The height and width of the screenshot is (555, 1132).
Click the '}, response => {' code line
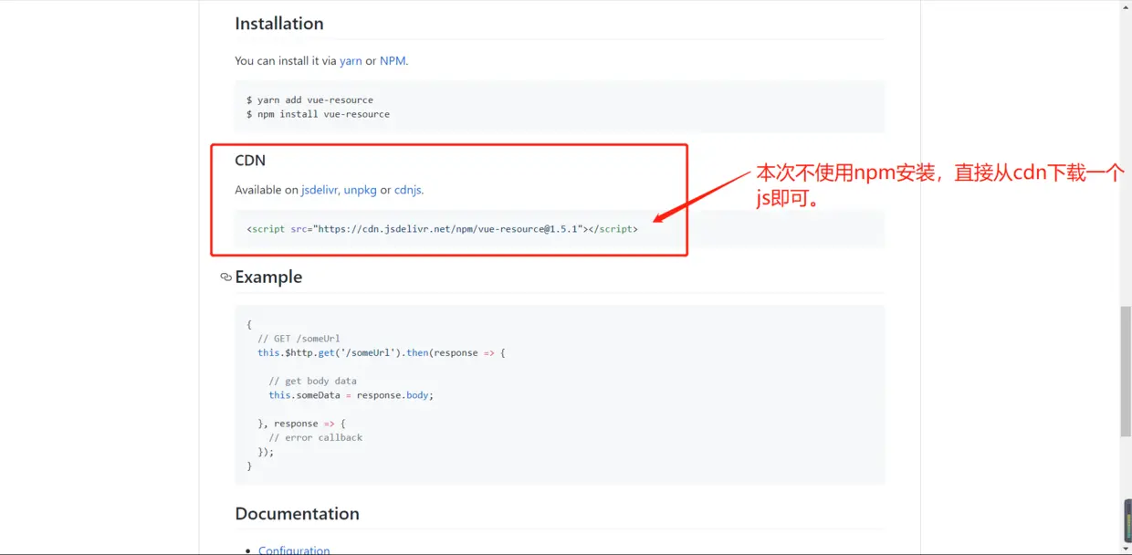click(301, 424)
